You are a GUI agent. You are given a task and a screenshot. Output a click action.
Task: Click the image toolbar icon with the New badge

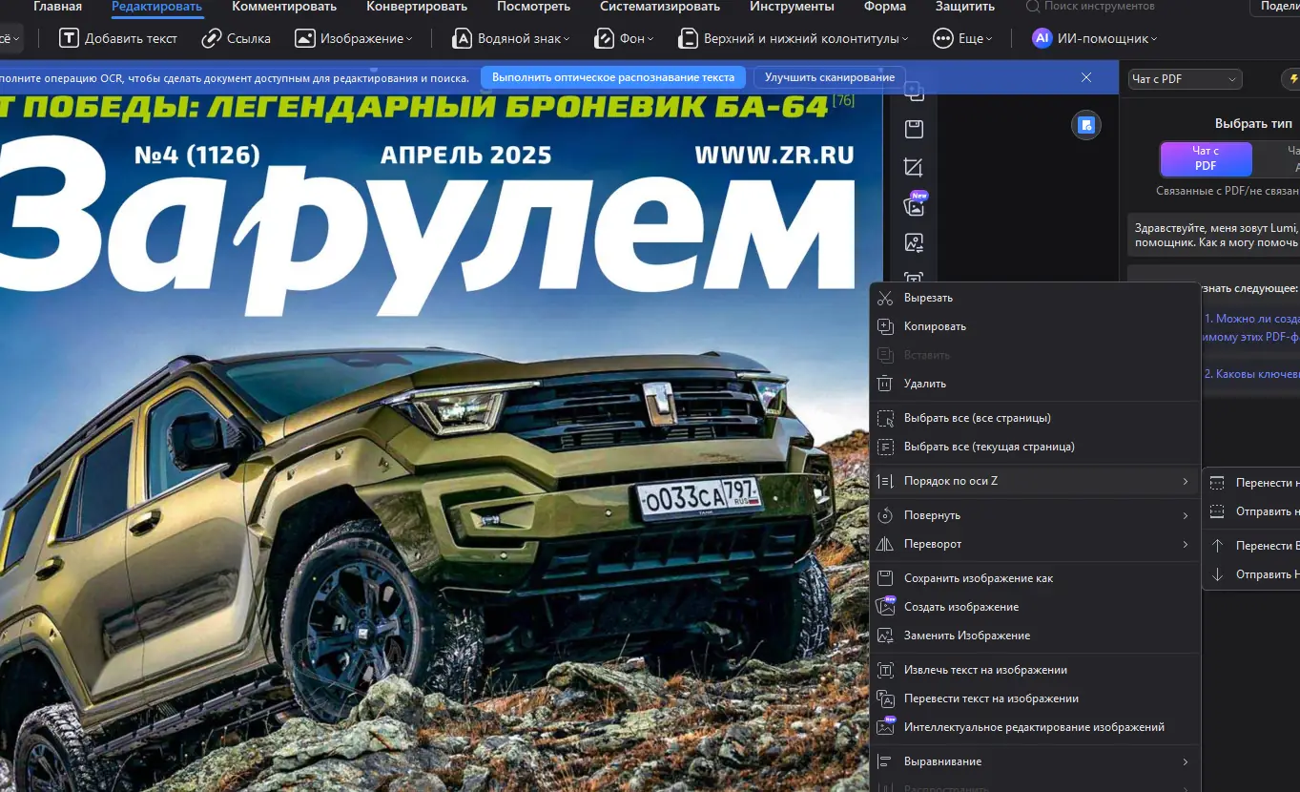pyautogui.click(x=914, y=204)
